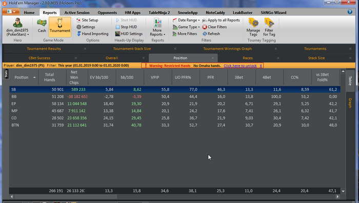Open More Filters
The height and width of the screenshot is (203, 359).
coord(185,34)
